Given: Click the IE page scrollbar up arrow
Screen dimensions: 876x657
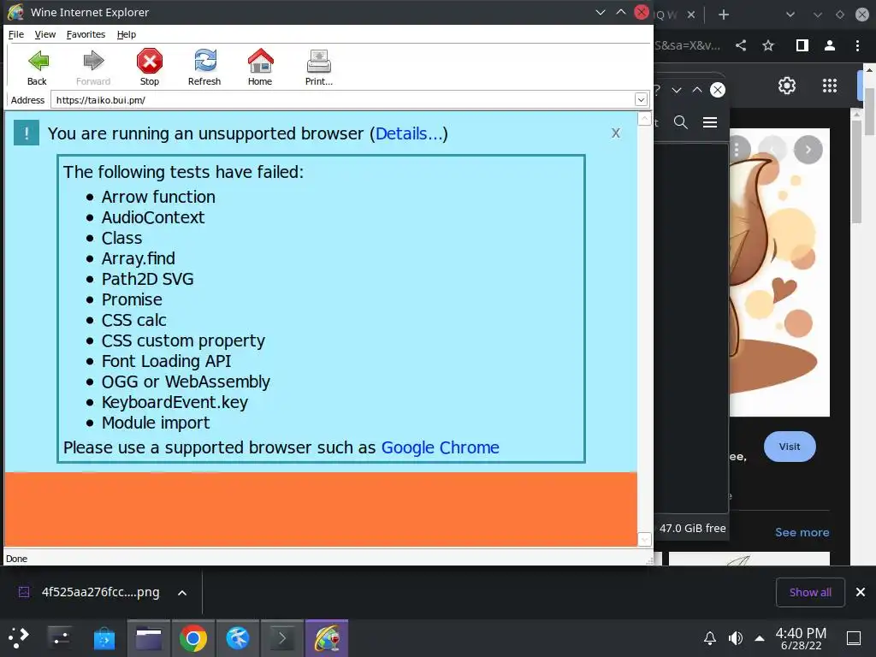Looking at the screenshot, I should tap(644, 119).
